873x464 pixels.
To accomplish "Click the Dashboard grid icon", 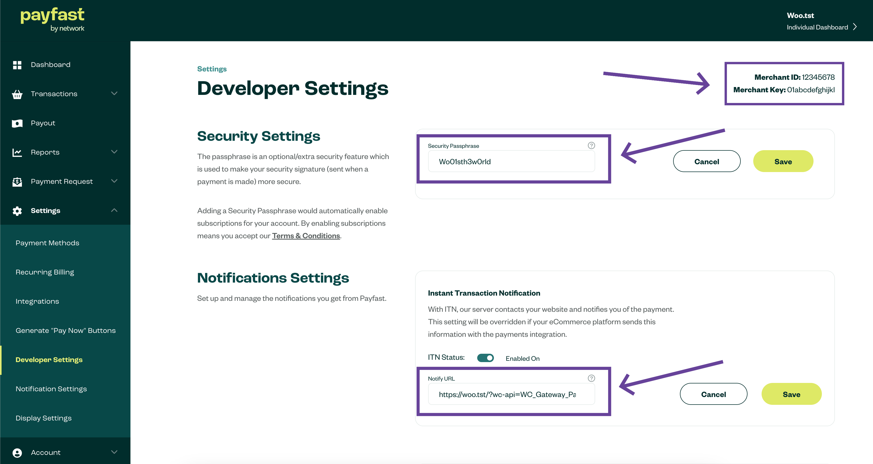I will coord(17,65).
